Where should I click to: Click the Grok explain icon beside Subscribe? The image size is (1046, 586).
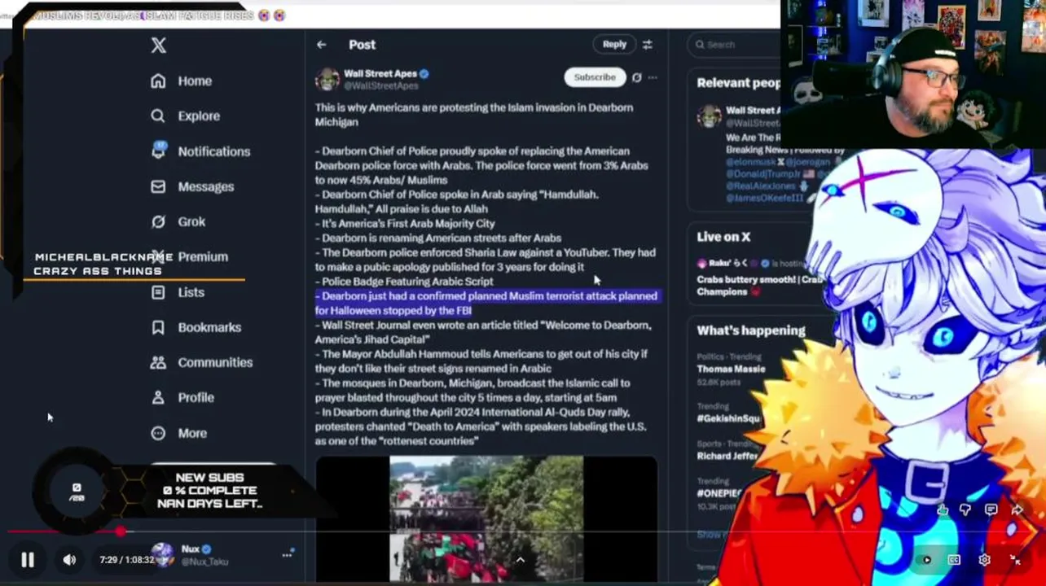click(637, 77)
